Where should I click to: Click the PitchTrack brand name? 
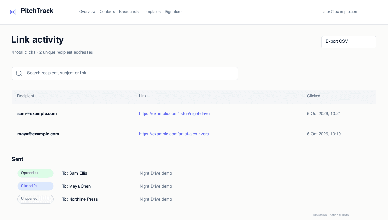coord(37,11)
